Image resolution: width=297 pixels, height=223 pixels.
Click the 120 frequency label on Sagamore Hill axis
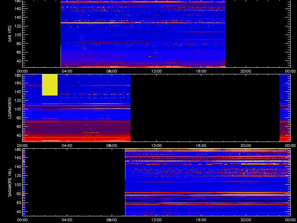18,175
